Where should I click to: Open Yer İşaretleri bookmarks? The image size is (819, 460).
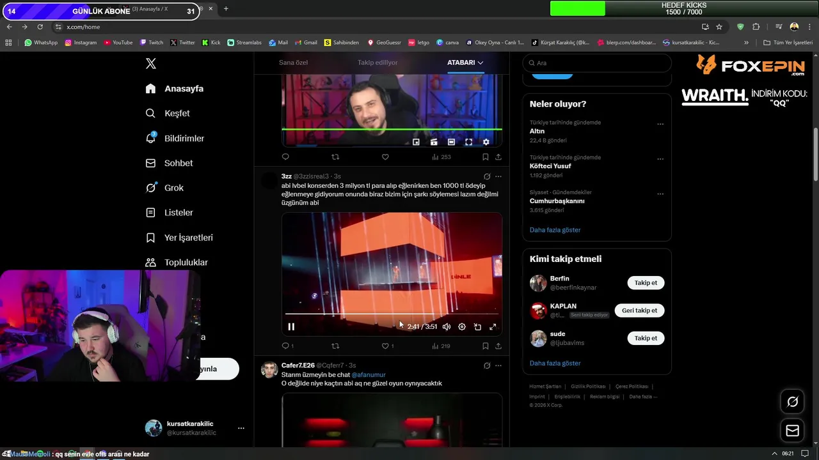point(179,238)
